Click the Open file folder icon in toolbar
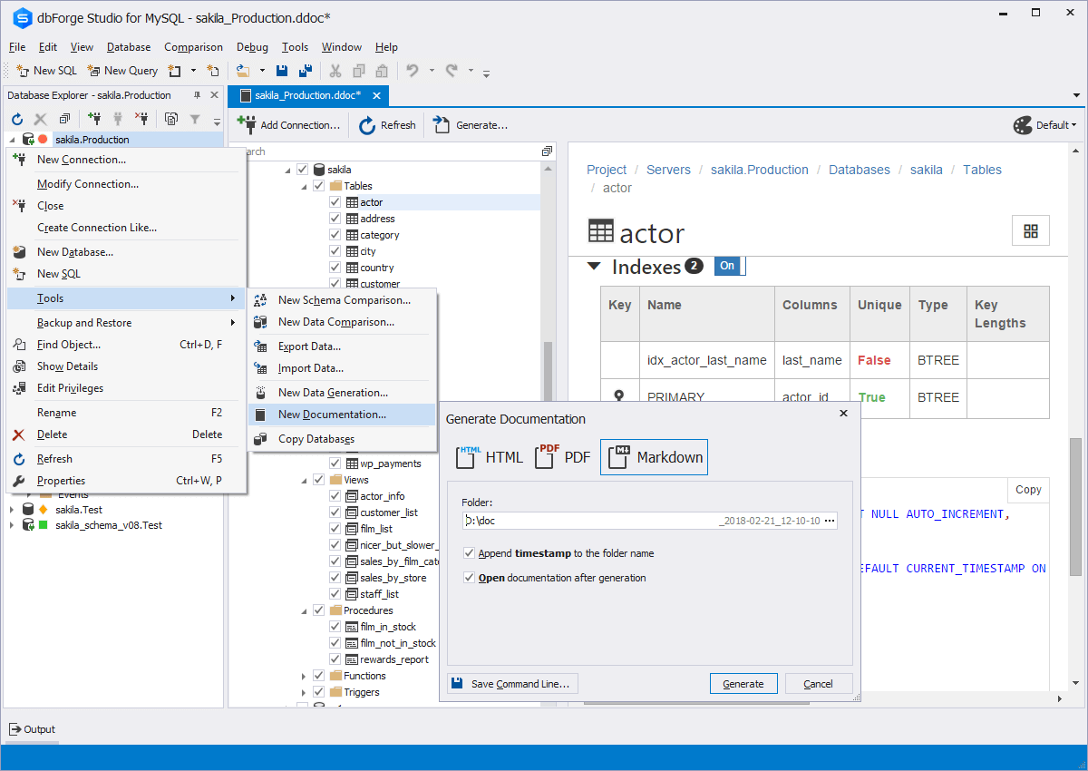Viewport: 1088px width, 771px height. tap(243, 71)
